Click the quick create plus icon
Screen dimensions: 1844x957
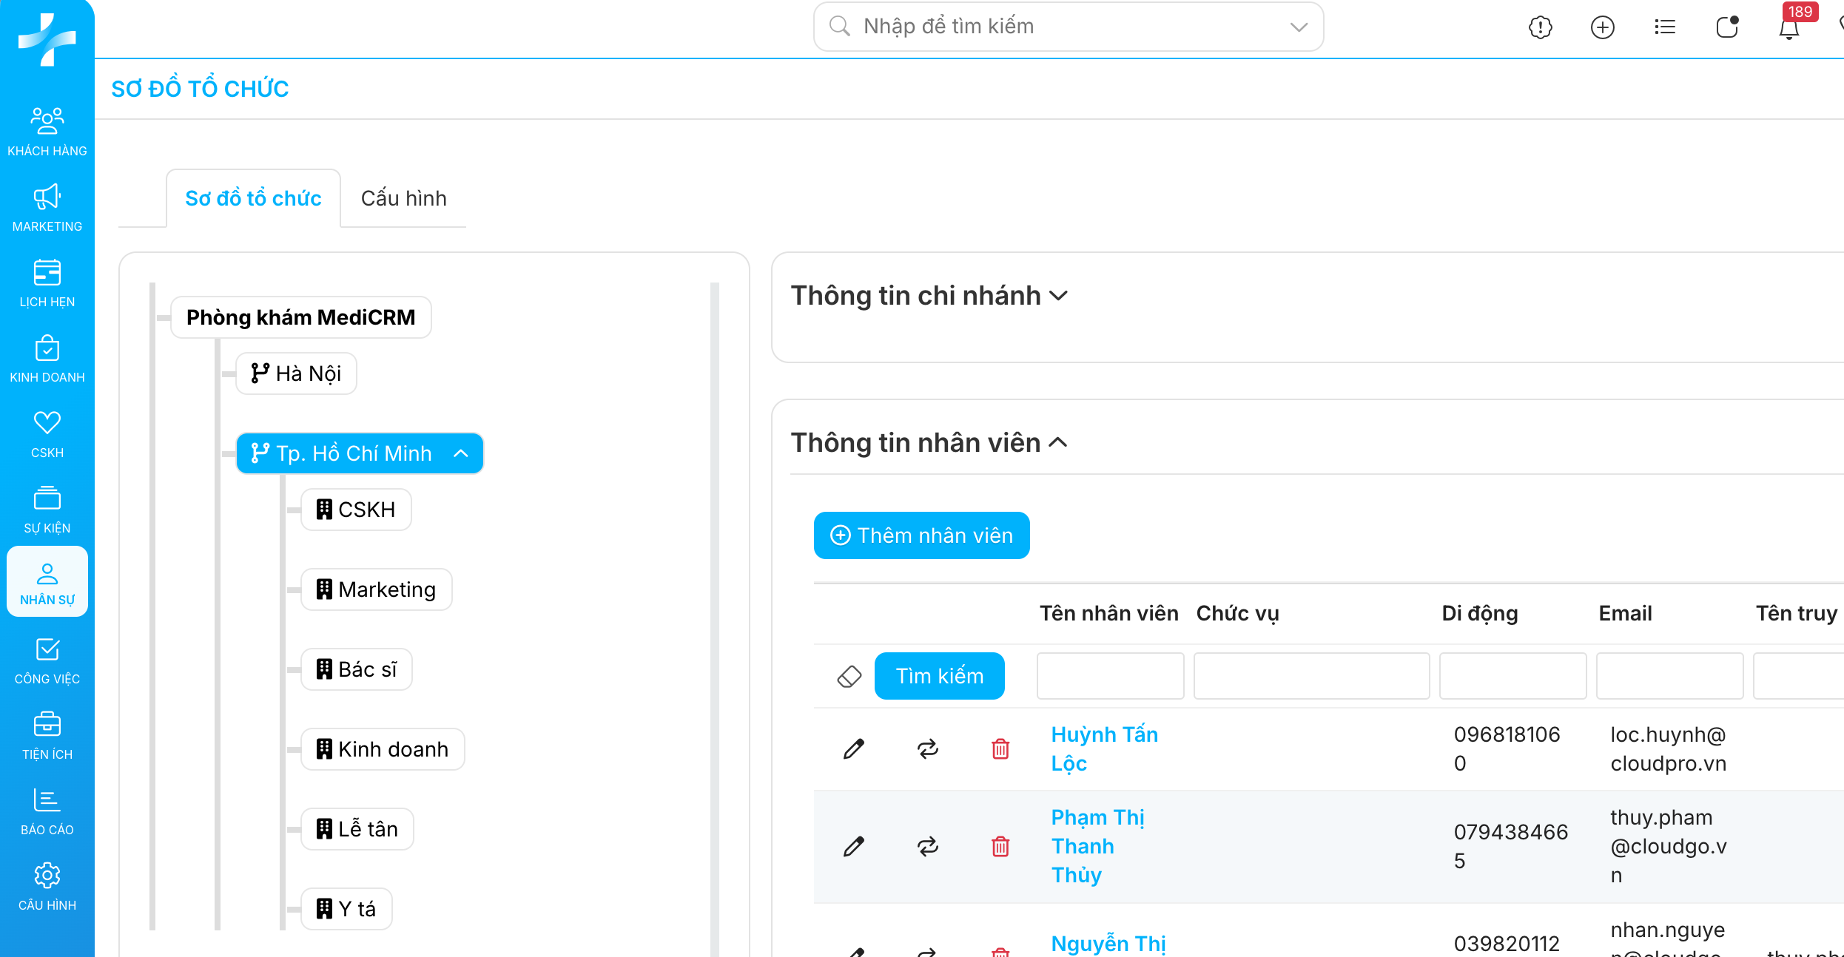tap(1602, 28)
